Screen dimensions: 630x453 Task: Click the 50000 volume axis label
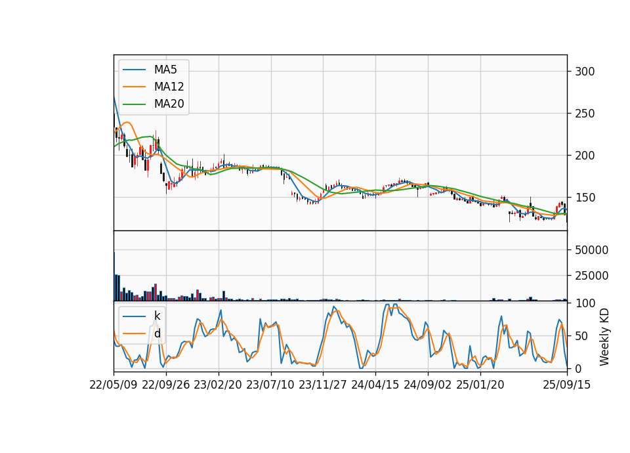(591, 250)
